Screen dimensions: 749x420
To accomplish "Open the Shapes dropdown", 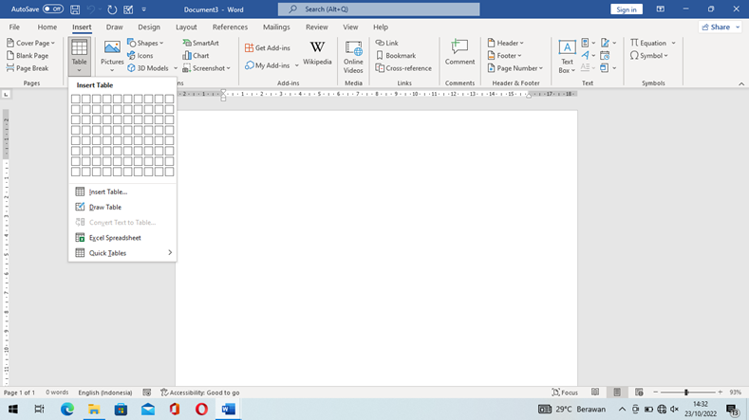I will [145, 43].
